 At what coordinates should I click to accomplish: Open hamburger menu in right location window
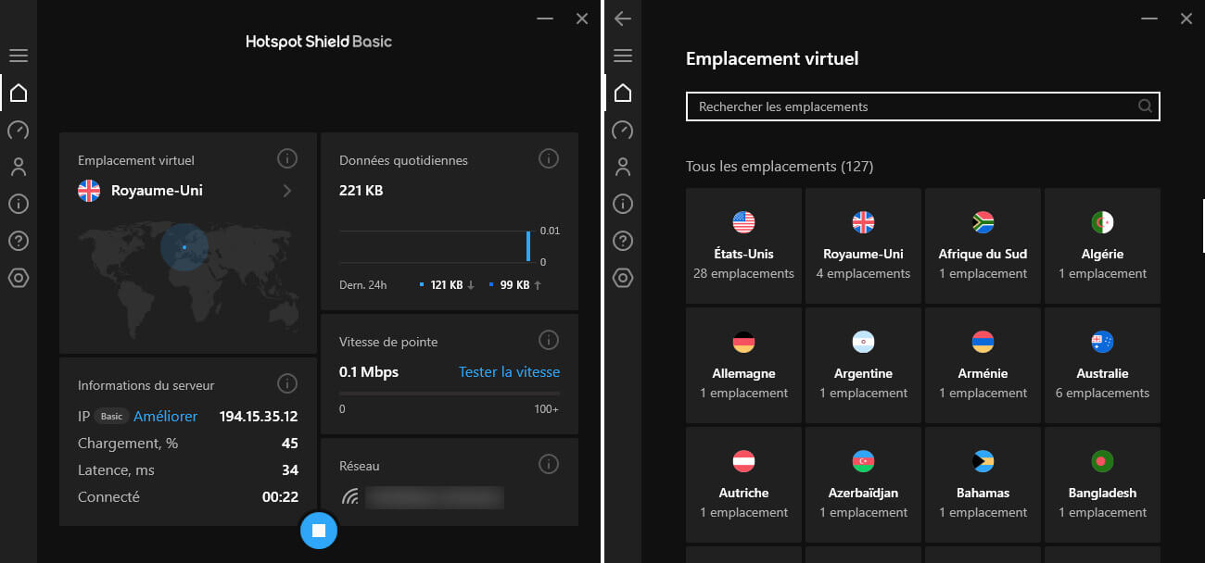point(623,56)
